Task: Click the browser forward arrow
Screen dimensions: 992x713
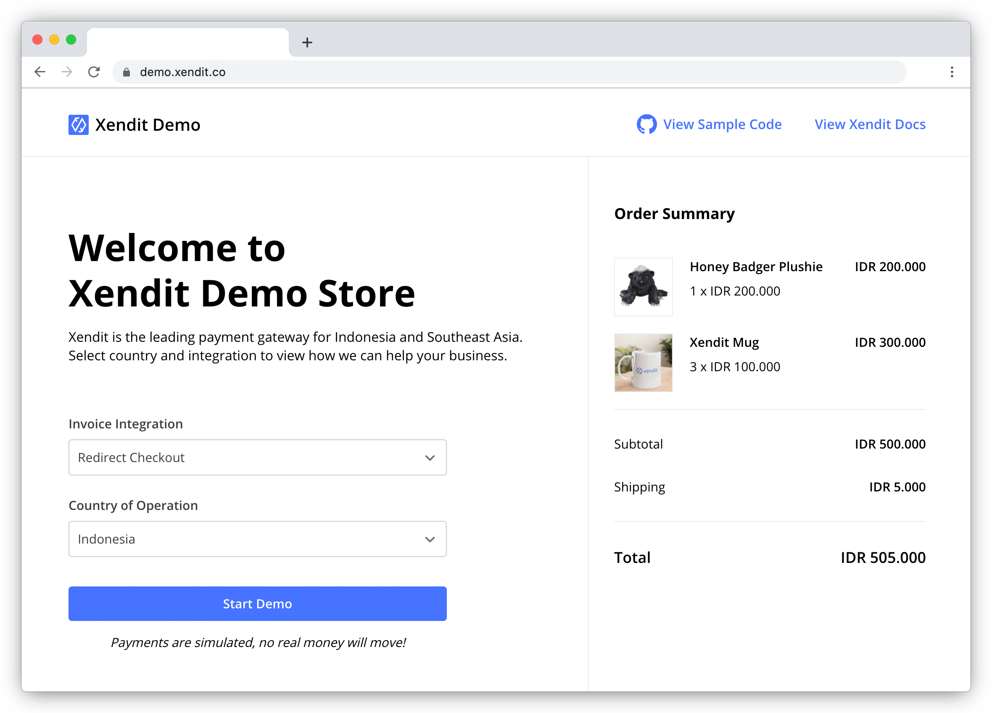Action: [67, 72]
